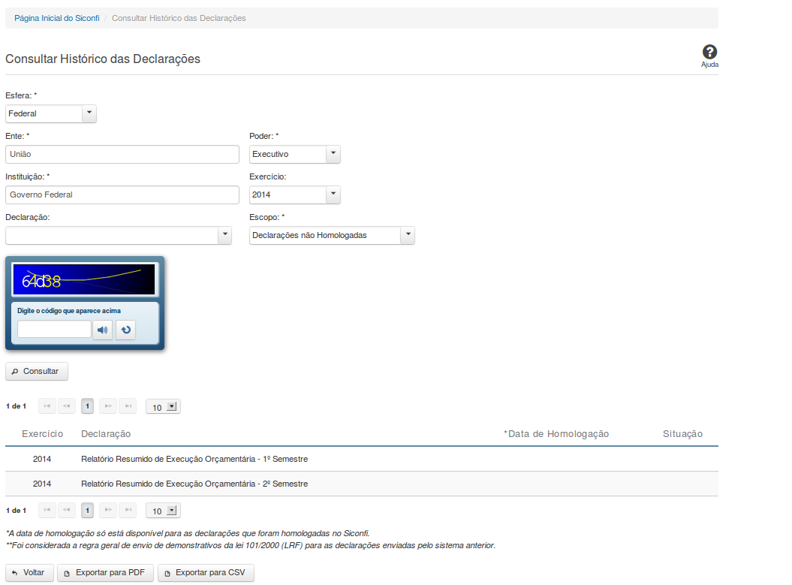
Task: Play the captcha audio
Action: click(x=103, y=330)
